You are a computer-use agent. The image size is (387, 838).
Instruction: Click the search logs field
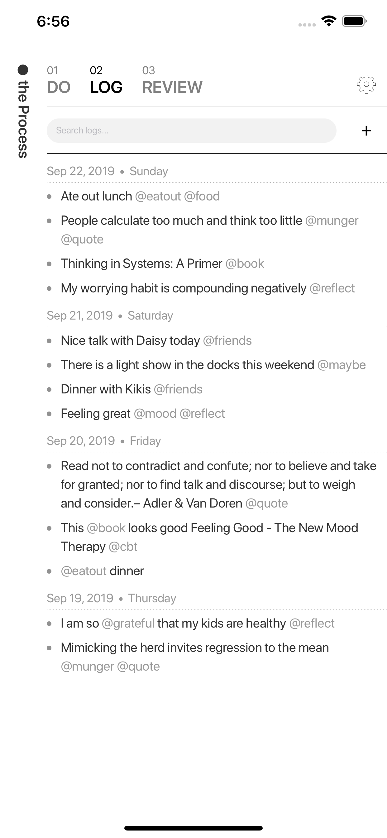[192, 130]
